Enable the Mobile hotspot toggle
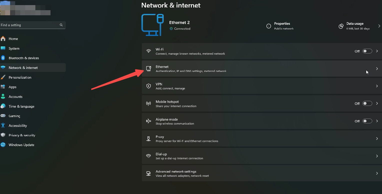 [x=367, y=103]
